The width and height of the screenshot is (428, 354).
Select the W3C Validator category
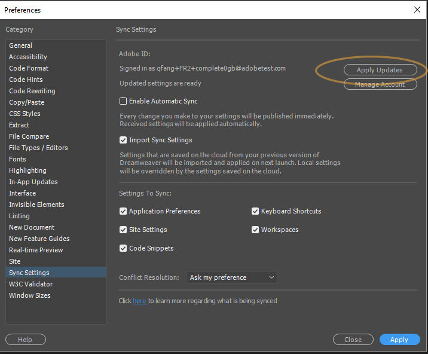[x=30, y=284]
